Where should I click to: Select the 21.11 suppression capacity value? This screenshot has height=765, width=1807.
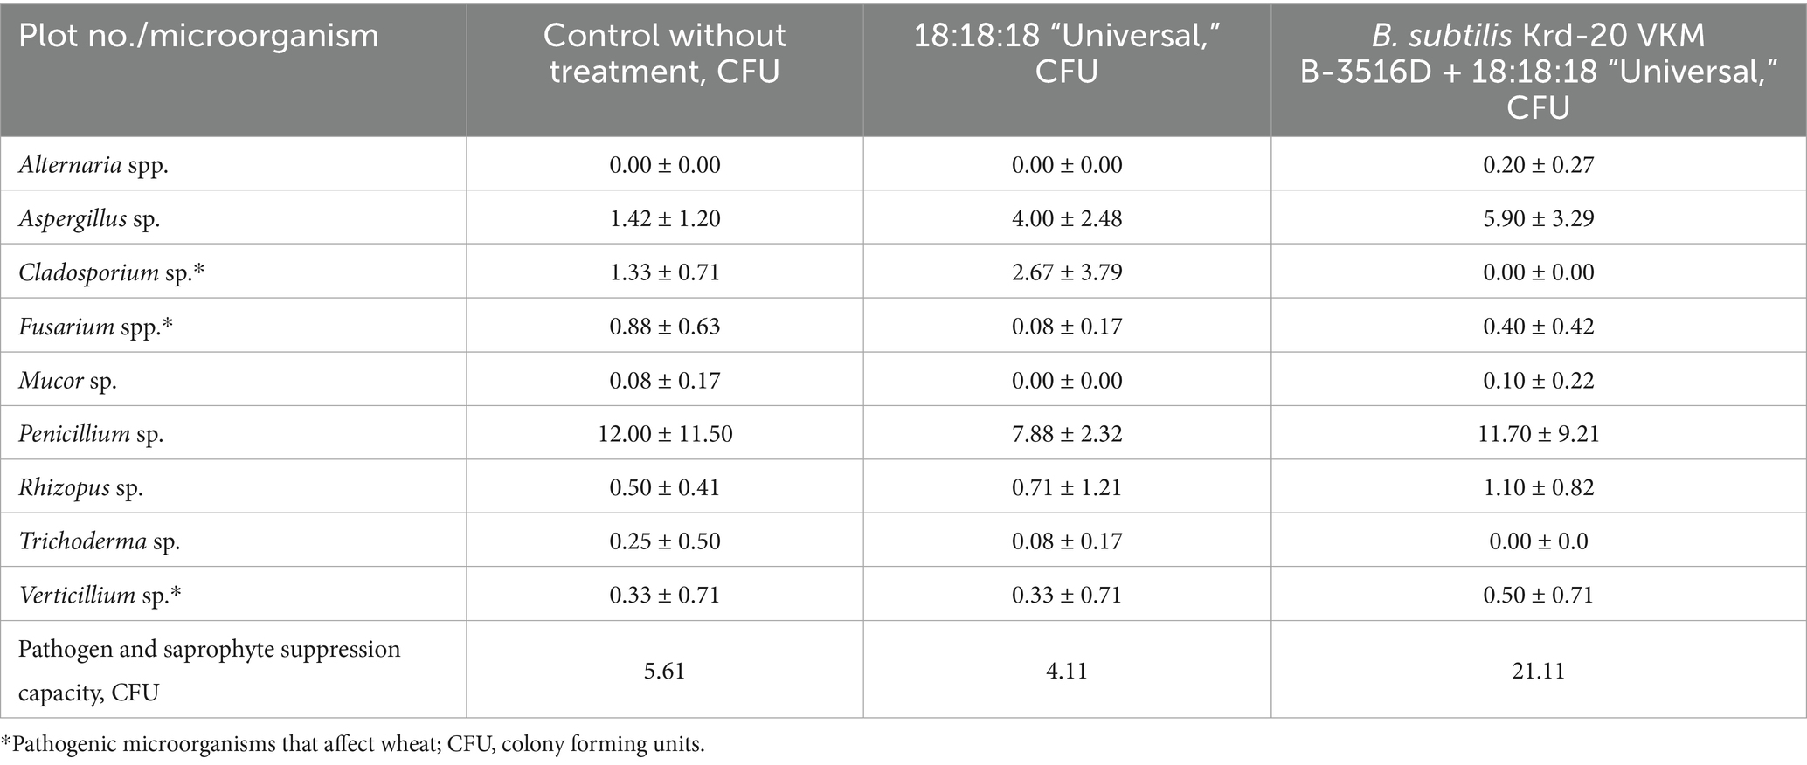click(1538, 671)
